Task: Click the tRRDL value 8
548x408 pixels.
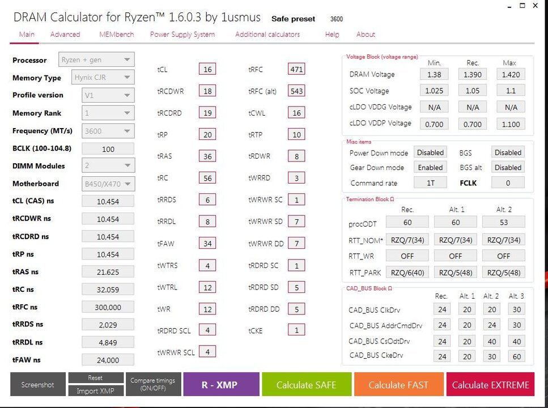Action: pyautogui.click(x=207, y=222)
